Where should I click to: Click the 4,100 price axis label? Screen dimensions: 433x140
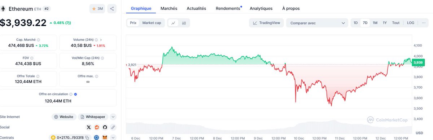click(x=418, y=45)
